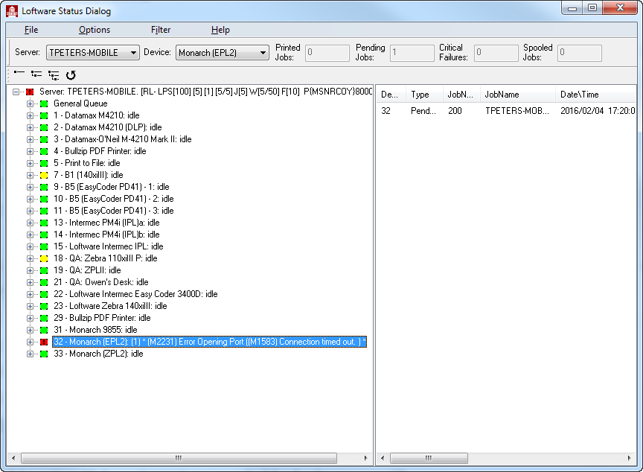Click right arrow of tree pane scrollbar
643x472 pixels.
click(366, 458)
